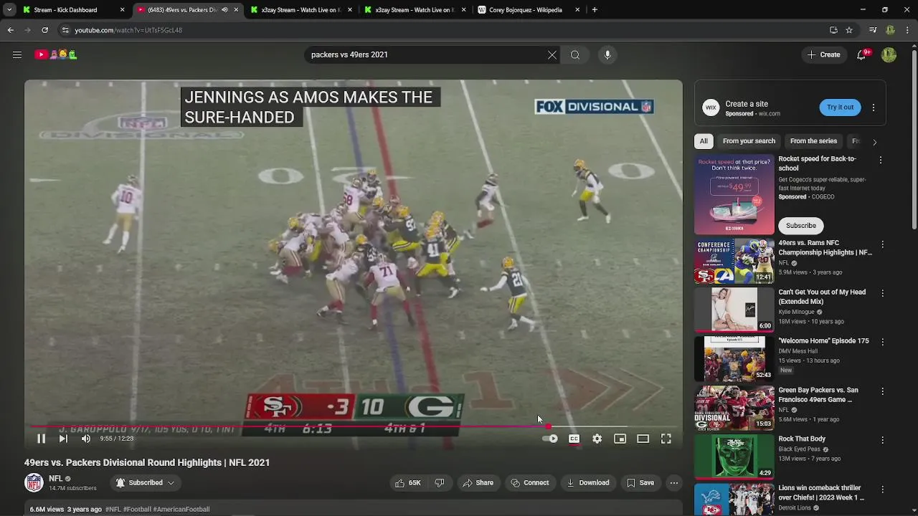Mute the video volume

pos(86,439)
